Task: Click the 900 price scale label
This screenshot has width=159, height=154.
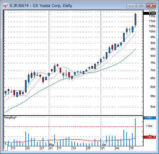Action: [153, 43]
